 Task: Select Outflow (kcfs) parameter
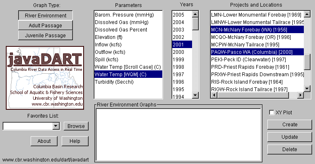point(128,52)
